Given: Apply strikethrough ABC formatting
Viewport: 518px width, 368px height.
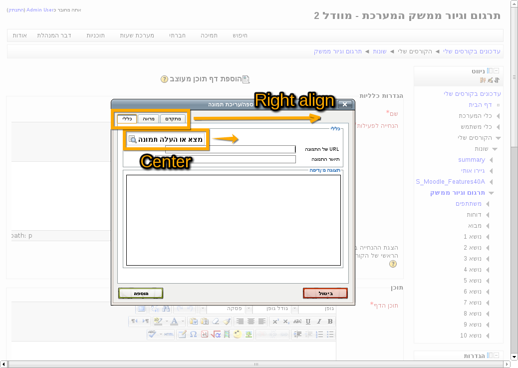Looking at the screenshot, I should (x=297, y=322).
